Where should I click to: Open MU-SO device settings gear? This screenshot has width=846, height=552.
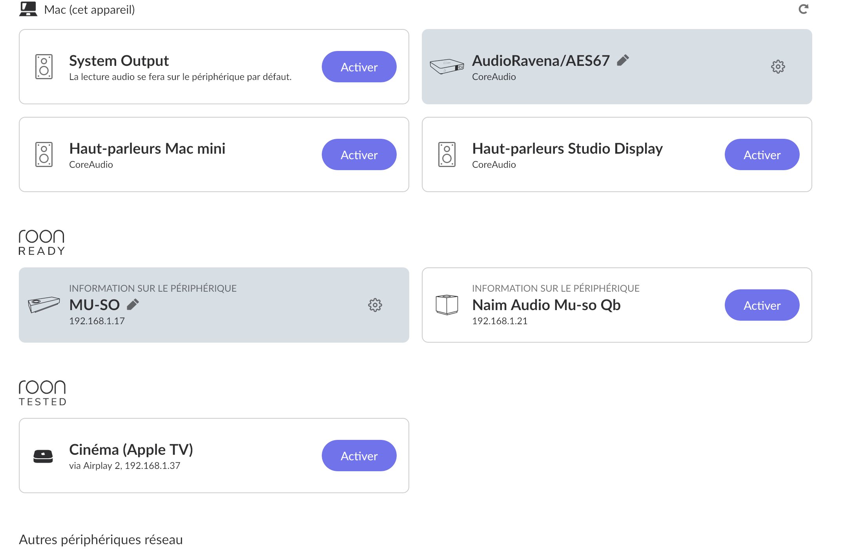(375, 305)
